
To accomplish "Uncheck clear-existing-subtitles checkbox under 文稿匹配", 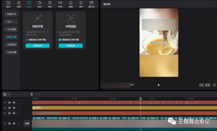I will [60, 40].
